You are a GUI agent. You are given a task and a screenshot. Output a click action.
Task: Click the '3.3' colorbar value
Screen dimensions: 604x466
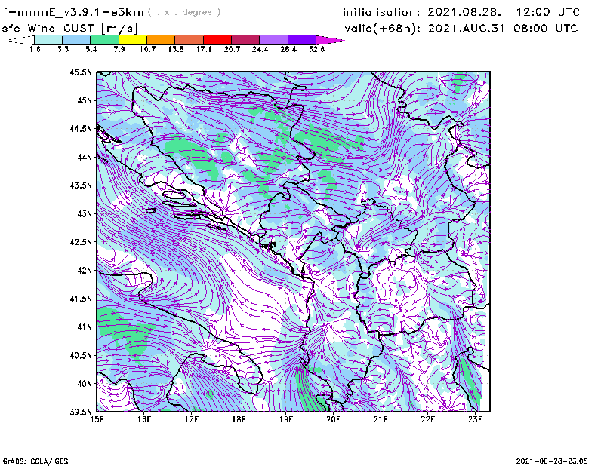pyautogui.click(x=63, y=49)
